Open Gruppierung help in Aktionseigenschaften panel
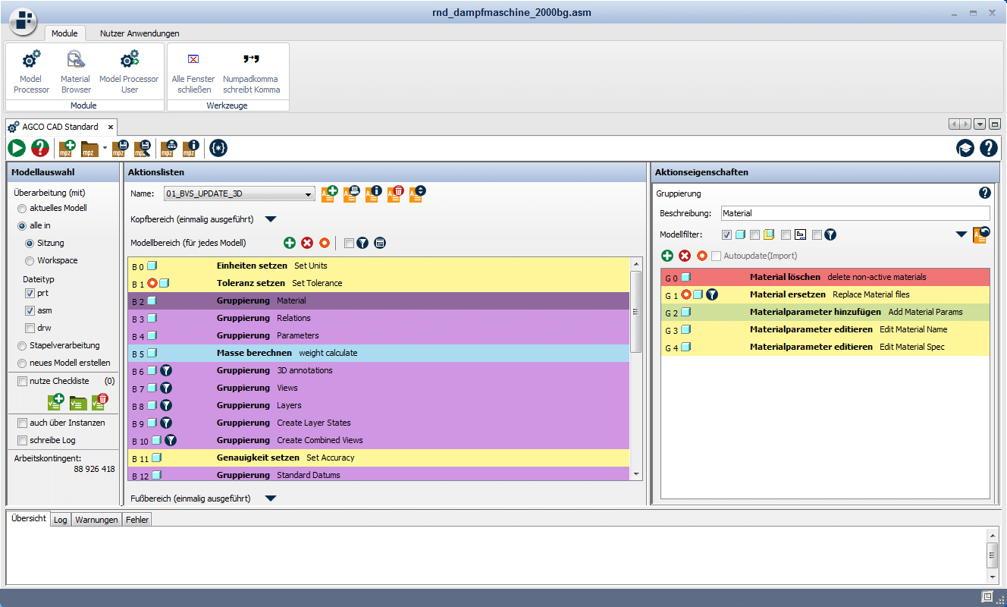 pyautogui.click(x=985, y=193)
